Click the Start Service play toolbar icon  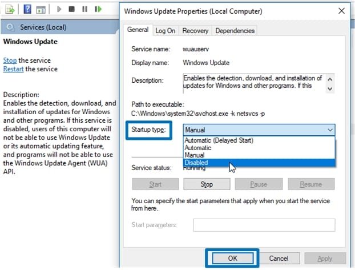pyautogui.click(x=59, y=9)
